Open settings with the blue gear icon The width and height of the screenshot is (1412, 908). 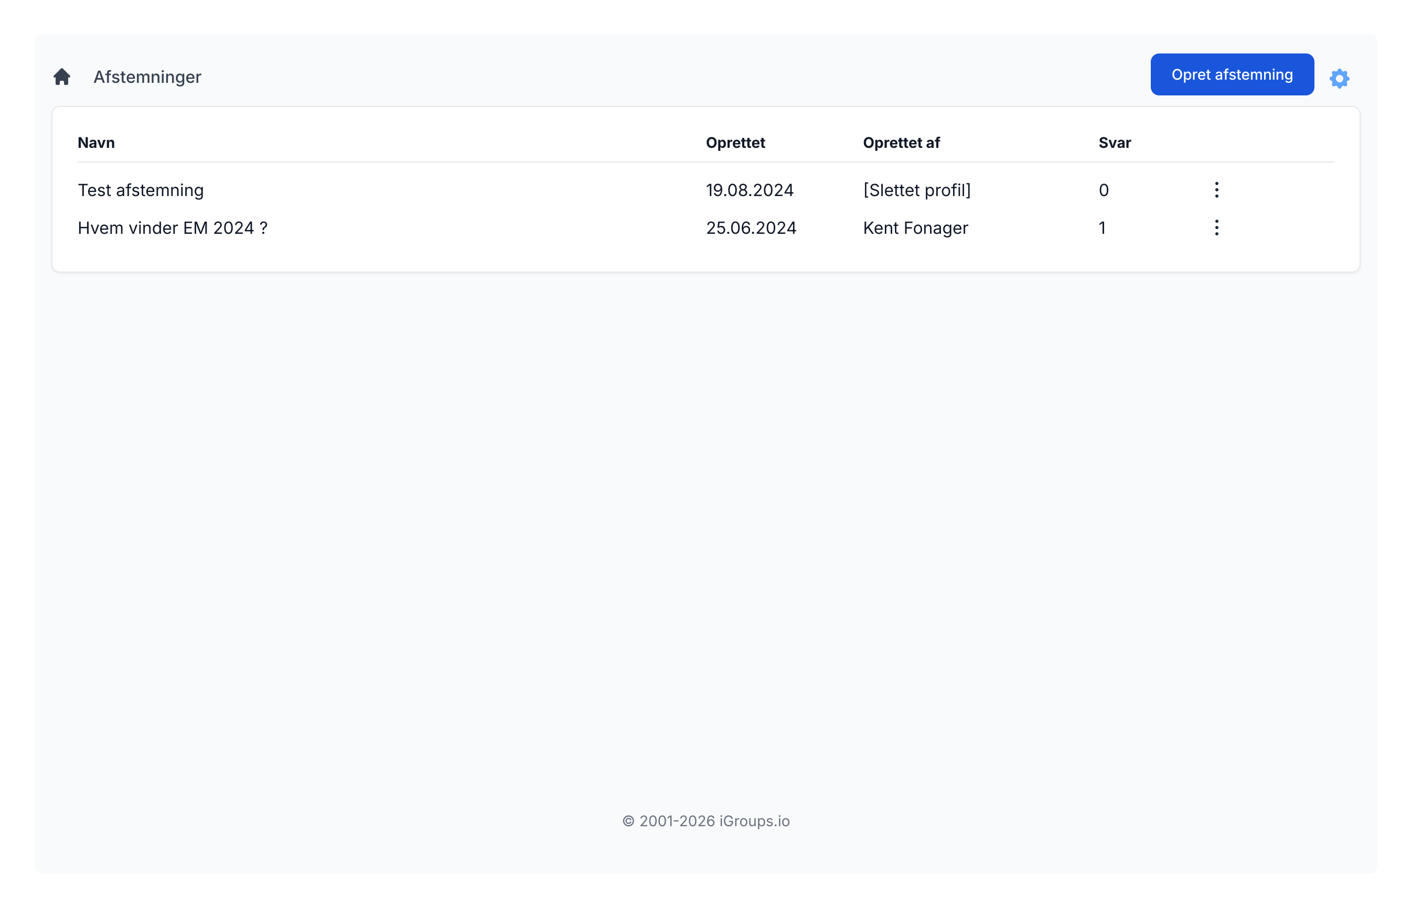(x=1339, y=79)
